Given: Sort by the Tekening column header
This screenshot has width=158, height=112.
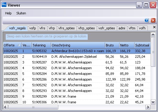Looking at the screenshot, I should 41,45.
